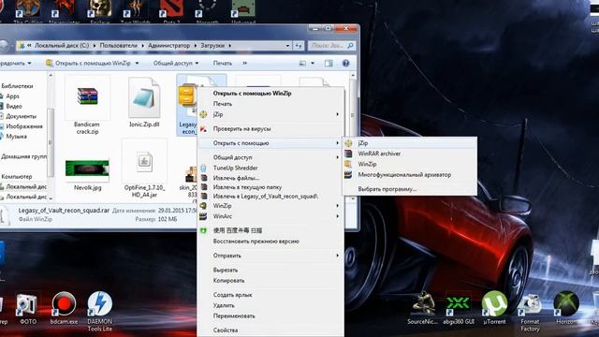Click the jZip icon in Open with submenu
599x337 pixels.
pyautogui.click(x=348, y=143)
